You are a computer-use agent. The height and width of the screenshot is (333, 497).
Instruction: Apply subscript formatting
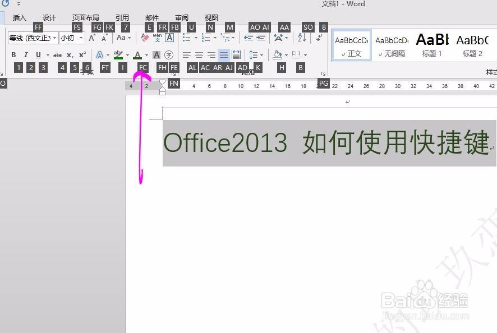pos(70,55)
